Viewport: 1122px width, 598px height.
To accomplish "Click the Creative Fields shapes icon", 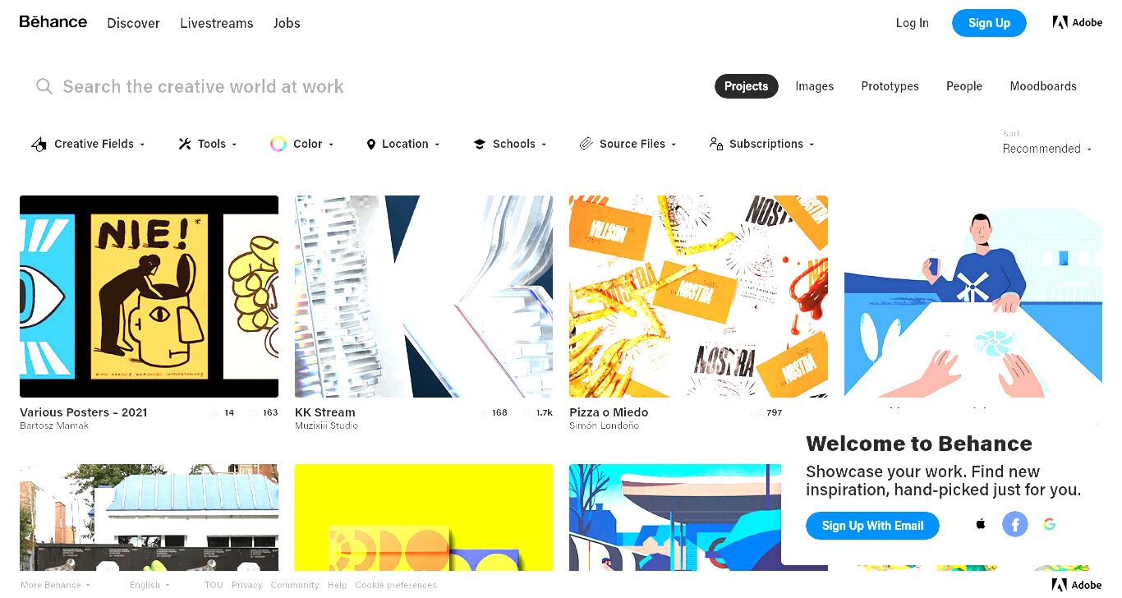I will coord(39,144).
